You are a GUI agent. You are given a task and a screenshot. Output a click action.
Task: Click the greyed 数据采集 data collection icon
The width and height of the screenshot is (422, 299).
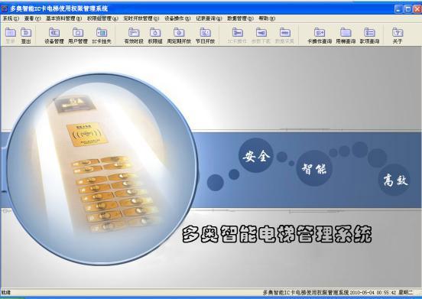[284, 35]
